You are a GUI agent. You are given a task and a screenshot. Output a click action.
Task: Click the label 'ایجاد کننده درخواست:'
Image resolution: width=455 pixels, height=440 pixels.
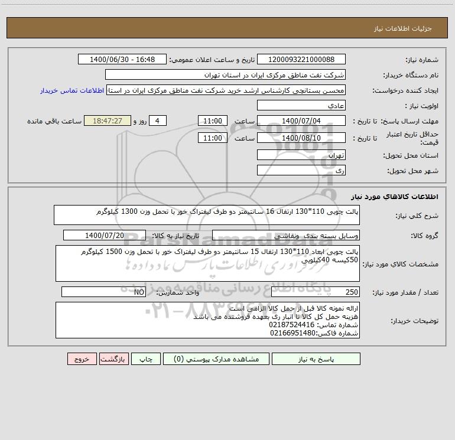coord(405,91)
